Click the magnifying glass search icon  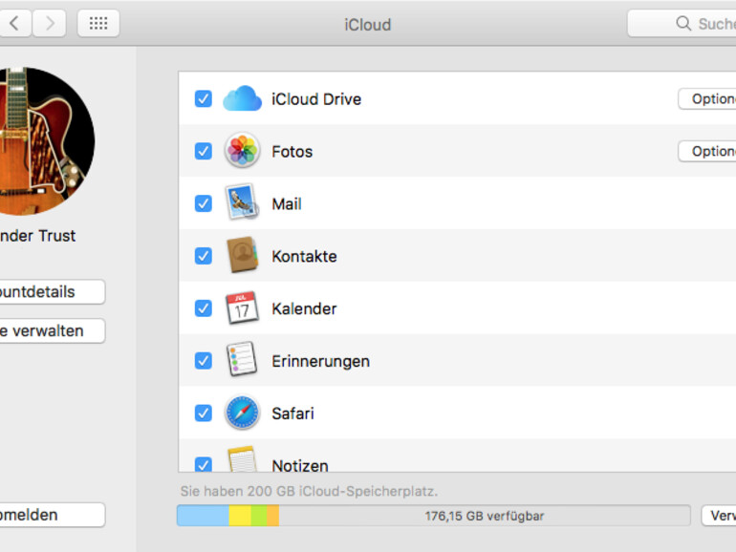click(x=683, y=23)
